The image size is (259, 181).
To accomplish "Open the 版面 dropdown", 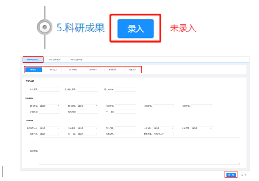I will 87,134.
